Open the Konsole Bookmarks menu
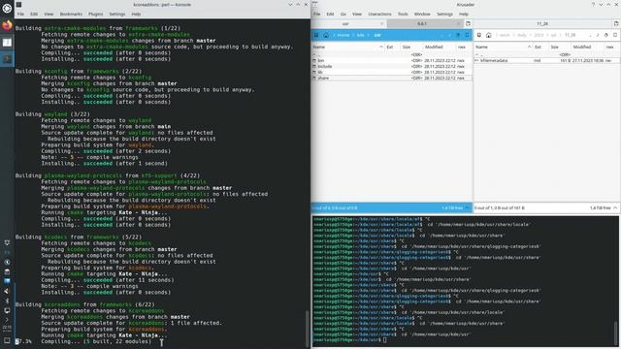This screenshot has height=349, width=621. coord(71,14)
